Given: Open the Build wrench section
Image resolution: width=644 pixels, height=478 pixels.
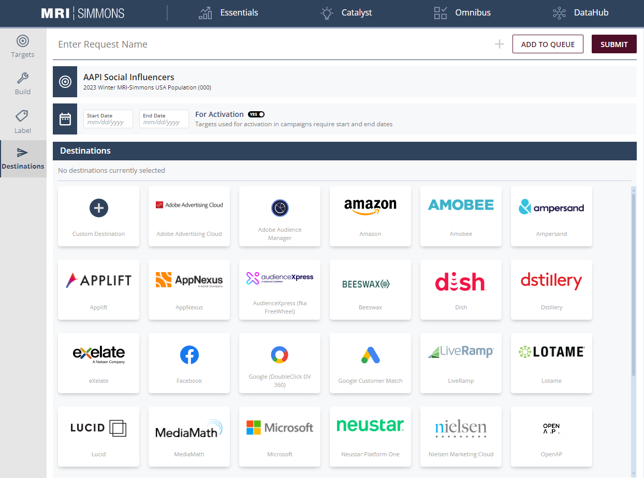Looking at the screenshot, I should coord(23,84).
